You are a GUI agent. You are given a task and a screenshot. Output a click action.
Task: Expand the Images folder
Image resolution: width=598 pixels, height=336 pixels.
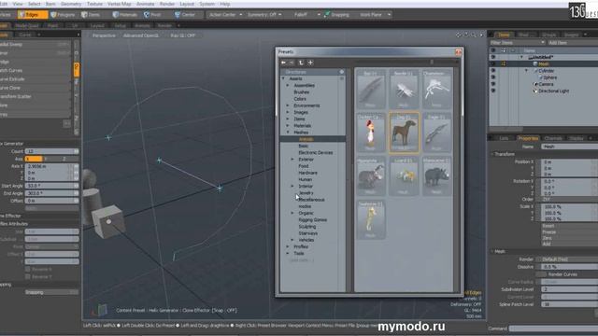pos(288,112)
